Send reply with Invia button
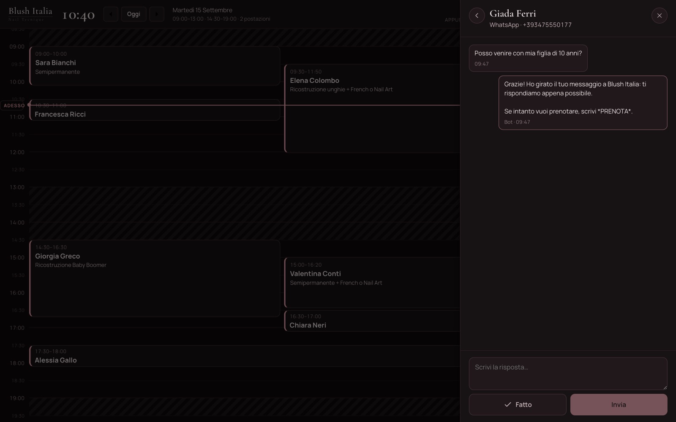 point(619,405)
